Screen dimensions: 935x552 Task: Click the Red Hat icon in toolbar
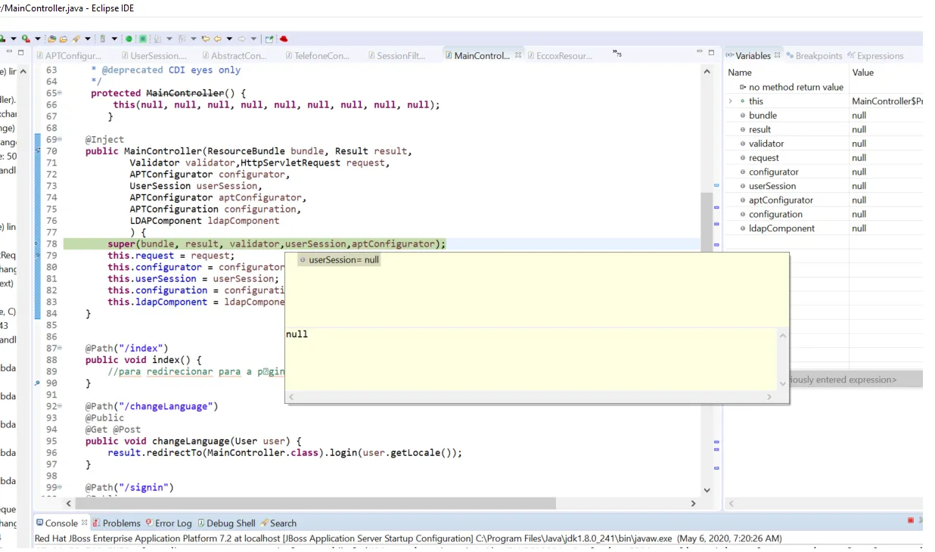pyautogui.click(x=284, y=39)
